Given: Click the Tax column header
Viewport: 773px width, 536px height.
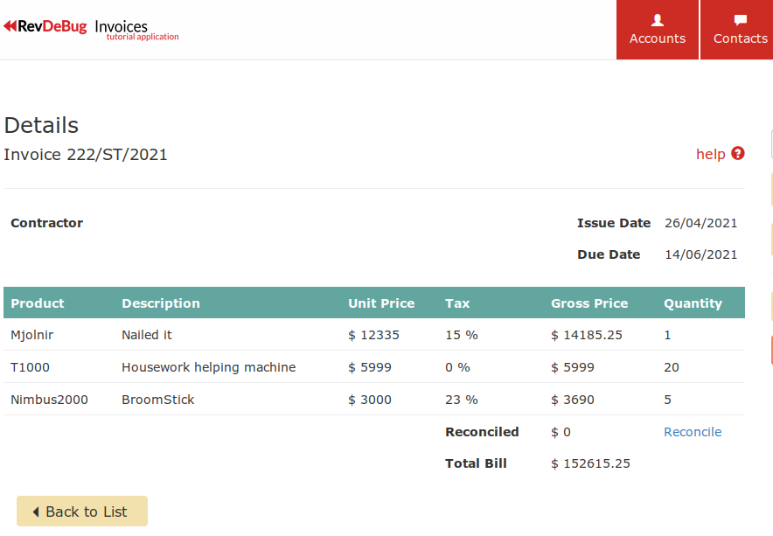Looking at the screenshot, I should point(457,303).
